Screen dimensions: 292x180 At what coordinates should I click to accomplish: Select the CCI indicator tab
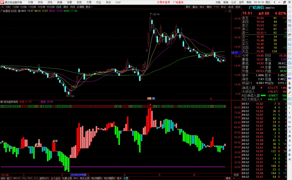[36, 178]
